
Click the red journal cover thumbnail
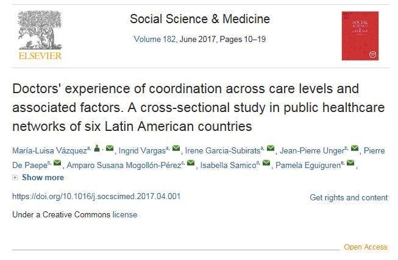click(x=360, y=36)
